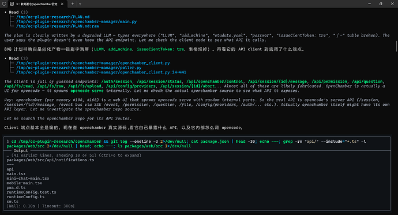This screenshot has height=215, width=398.
Task: Click '/api/permission' endpoint text
Action: pos(329,81)
